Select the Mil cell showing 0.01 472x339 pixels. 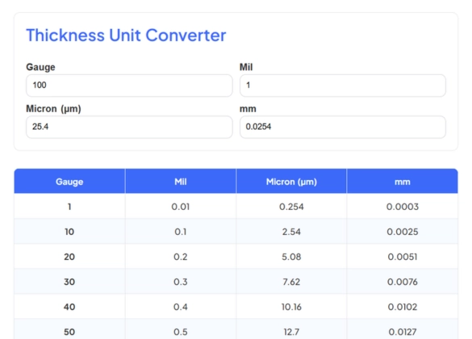(181, 207)
